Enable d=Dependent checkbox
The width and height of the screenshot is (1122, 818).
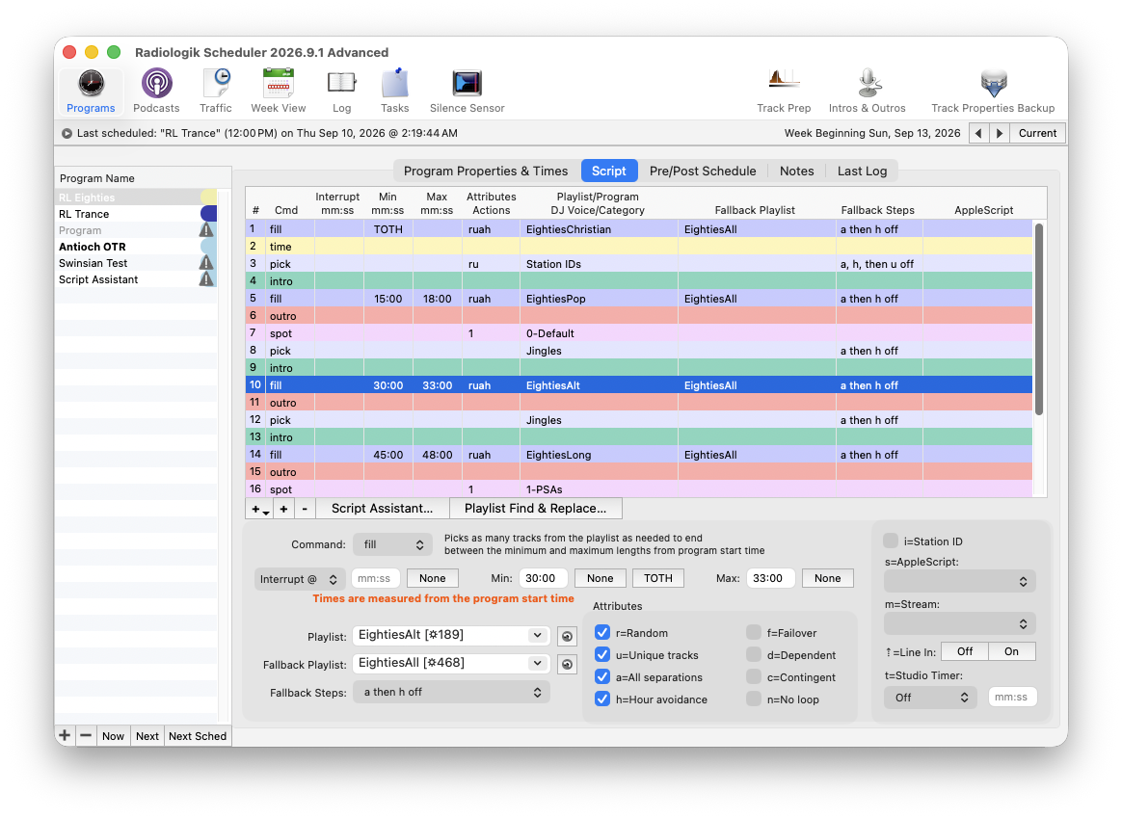(754, 654)
